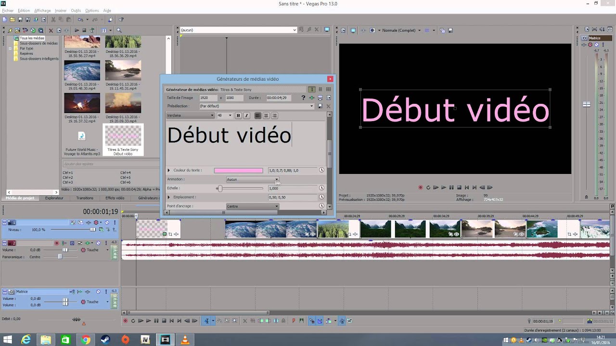Center-align the title text
Image resolution: width=616 pixels, height=346 pixels.
pos(266,115)
